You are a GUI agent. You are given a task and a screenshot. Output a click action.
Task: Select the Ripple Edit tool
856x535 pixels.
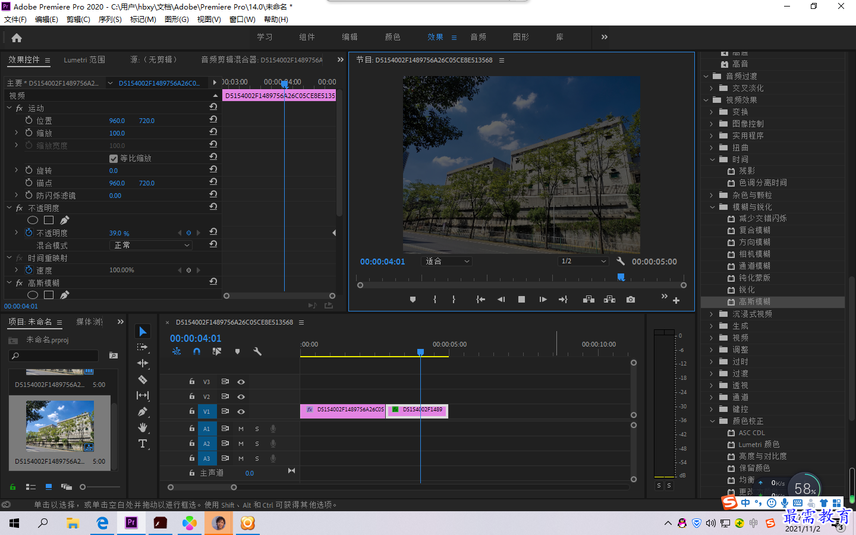pos(143,363)
